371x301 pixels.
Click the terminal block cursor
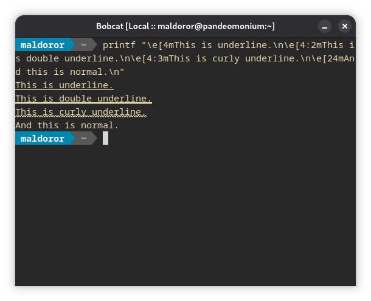(106, 138)
